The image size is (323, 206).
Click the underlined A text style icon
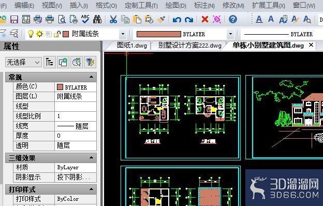(259, 20)
